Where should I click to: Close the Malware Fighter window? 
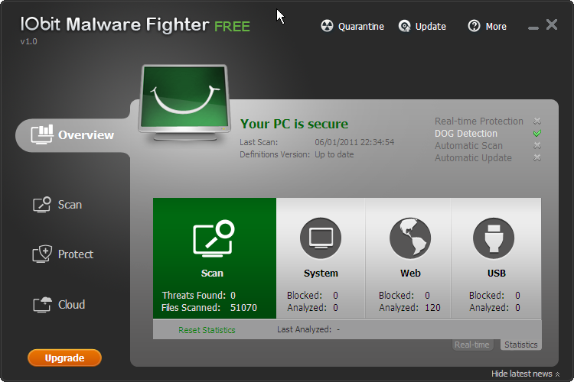click(x=552, y=24)
